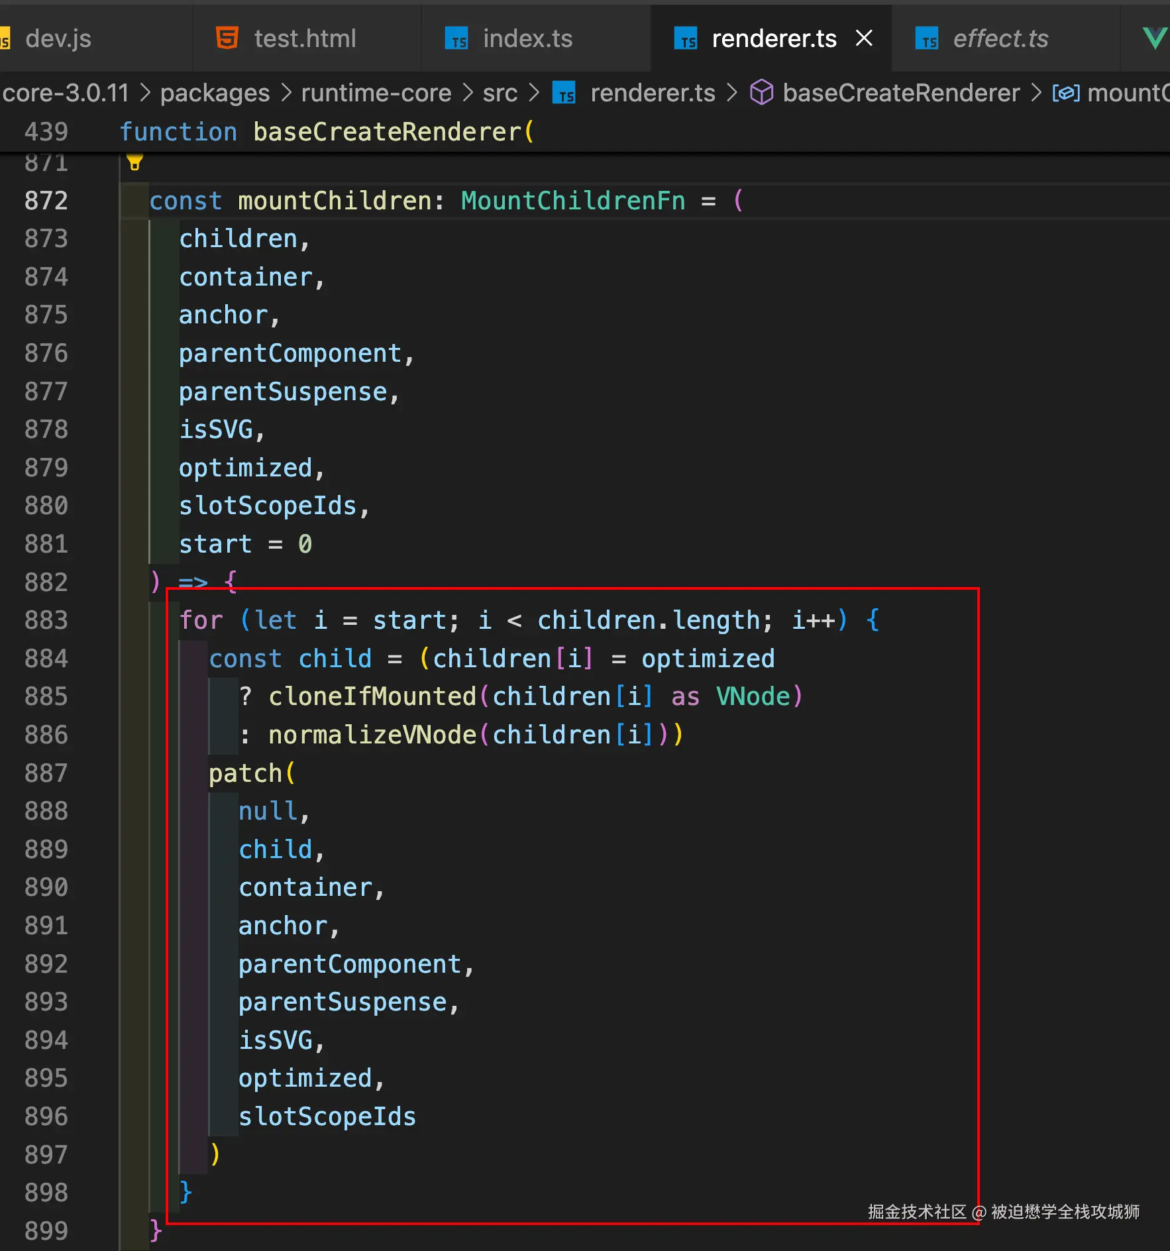Click 'slotScopeIds' argument on line 896

pos(327,1116)
